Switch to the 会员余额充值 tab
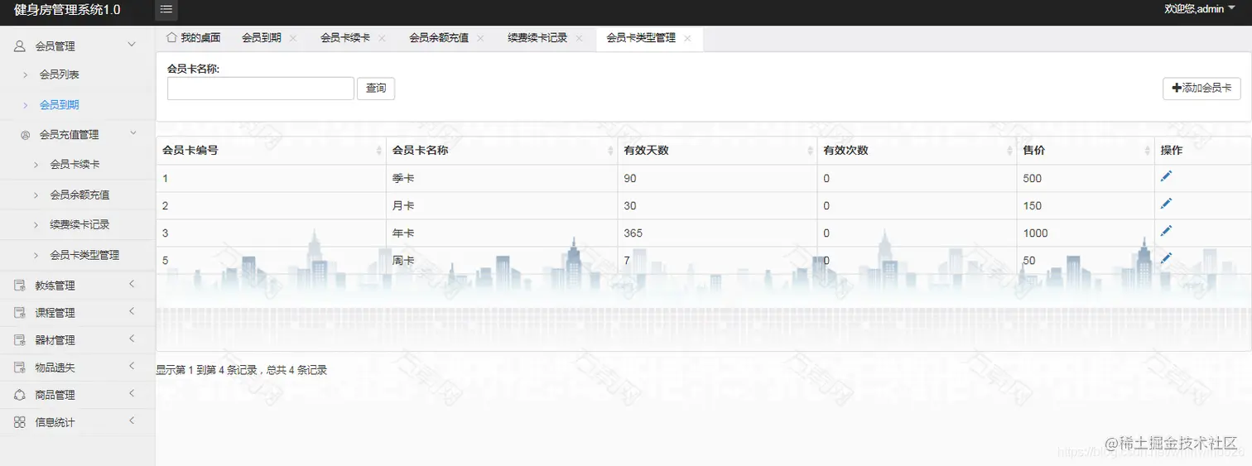1252x466 pixels. click(x=439, y=38)
